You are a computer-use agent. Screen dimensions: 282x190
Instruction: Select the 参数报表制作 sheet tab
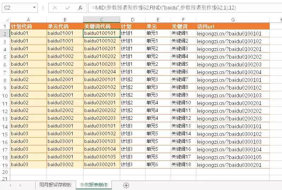[x=94, y=185]
